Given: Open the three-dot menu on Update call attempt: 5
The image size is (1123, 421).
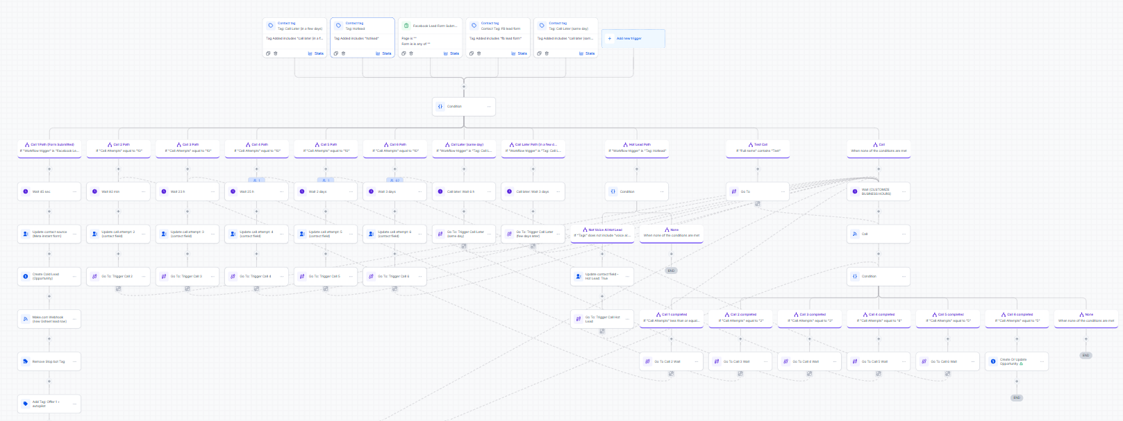Looking at the screenshot, I should pos(351,234).
